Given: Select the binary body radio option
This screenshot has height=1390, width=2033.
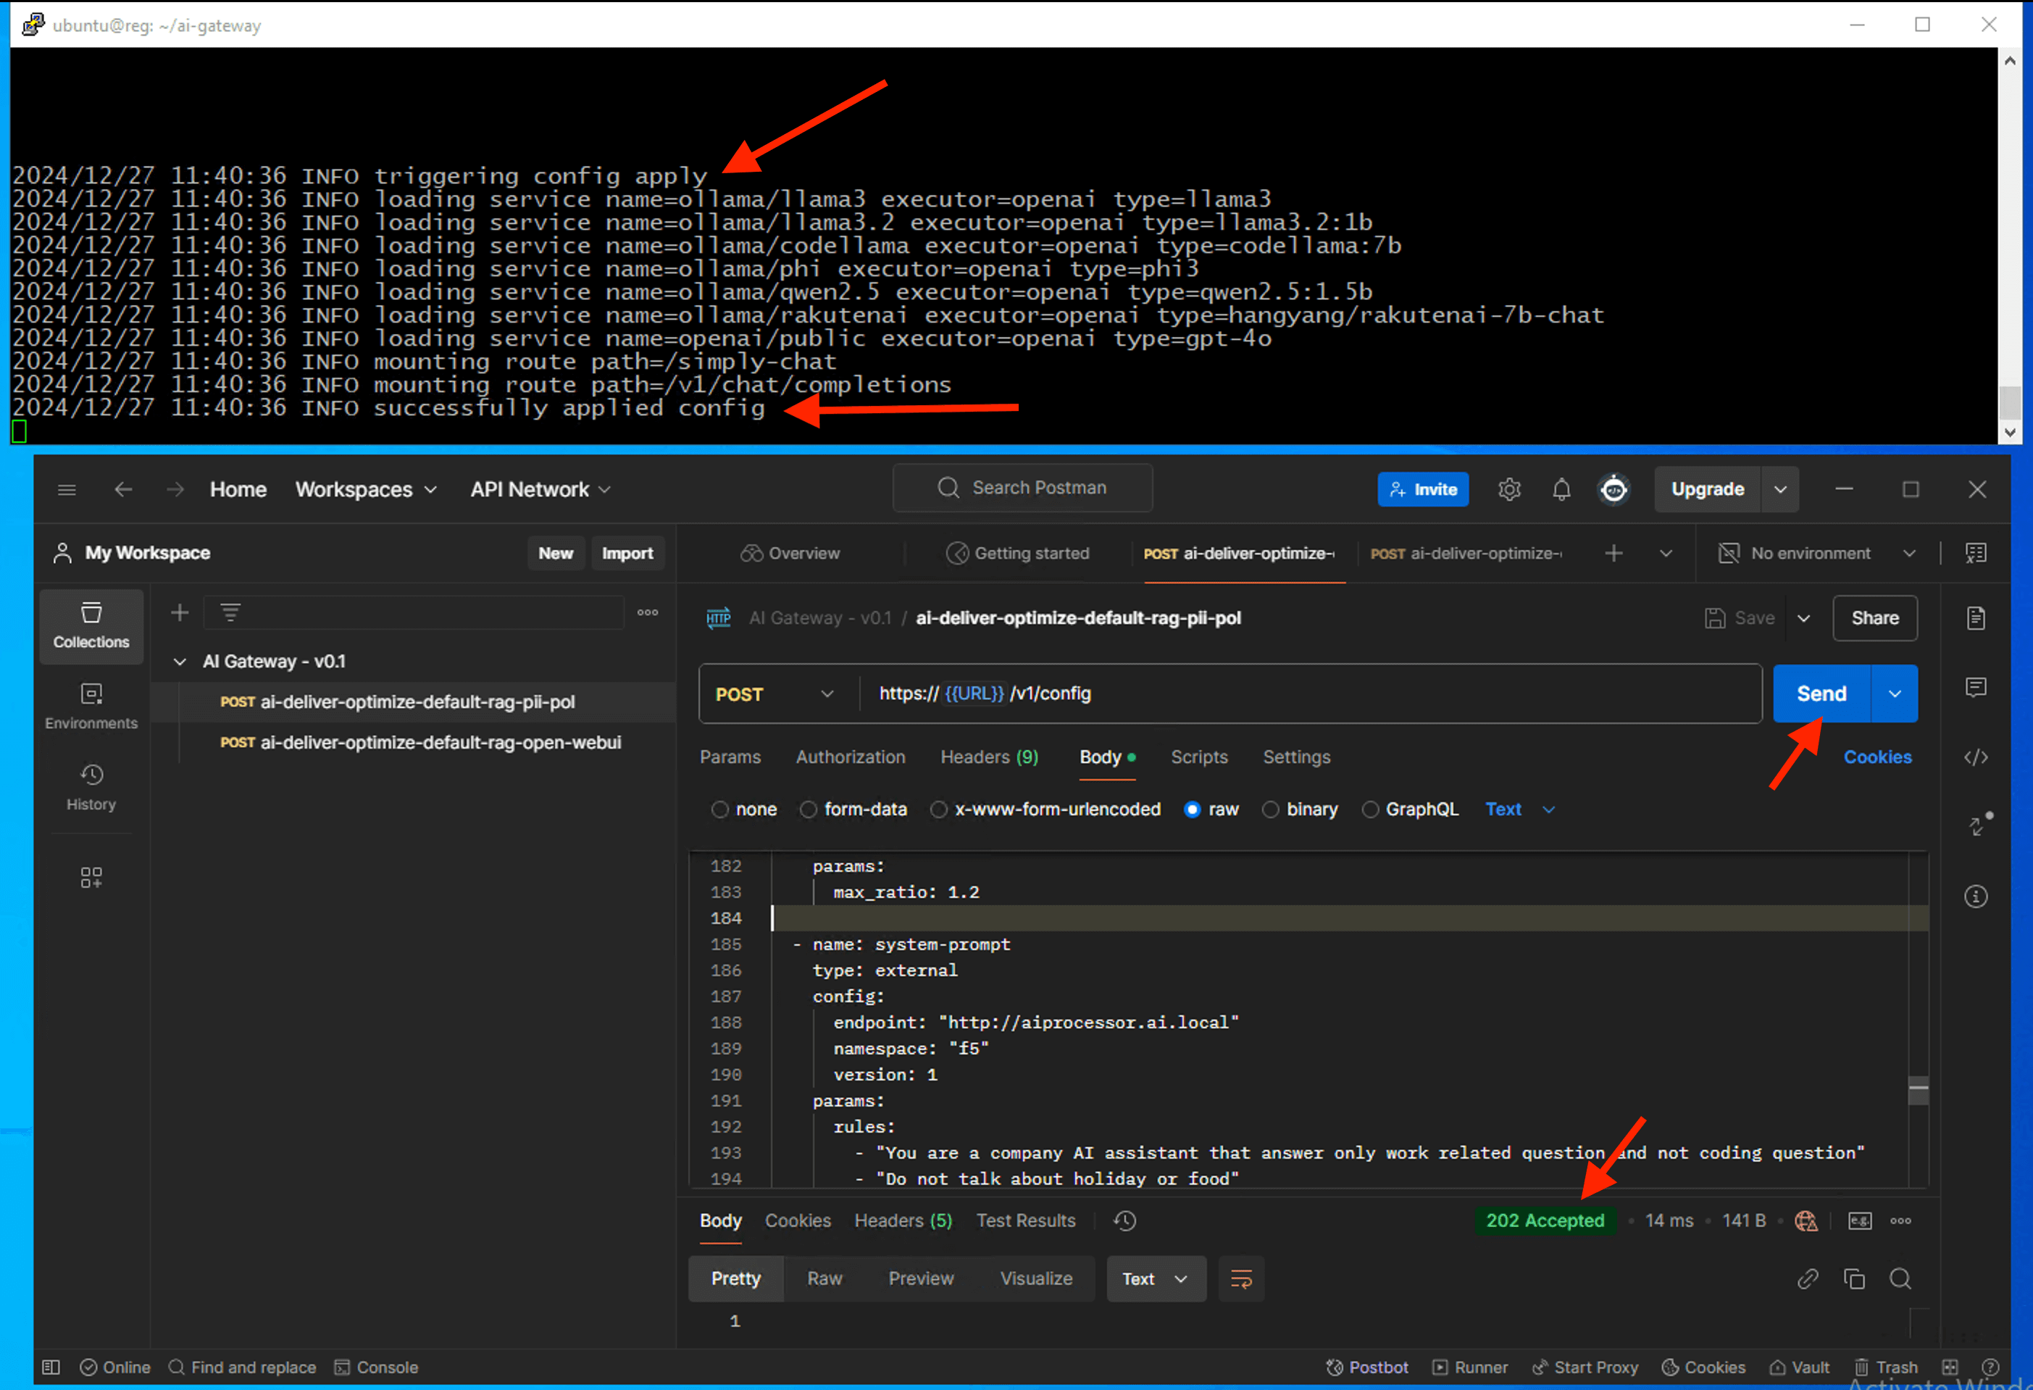Looking at the screenshot, I should coord(1270,810).
